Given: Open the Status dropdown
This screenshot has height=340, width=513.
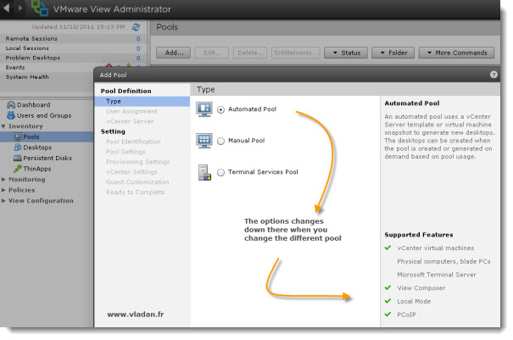Looking at the screenshot, I should click(346, 53).
